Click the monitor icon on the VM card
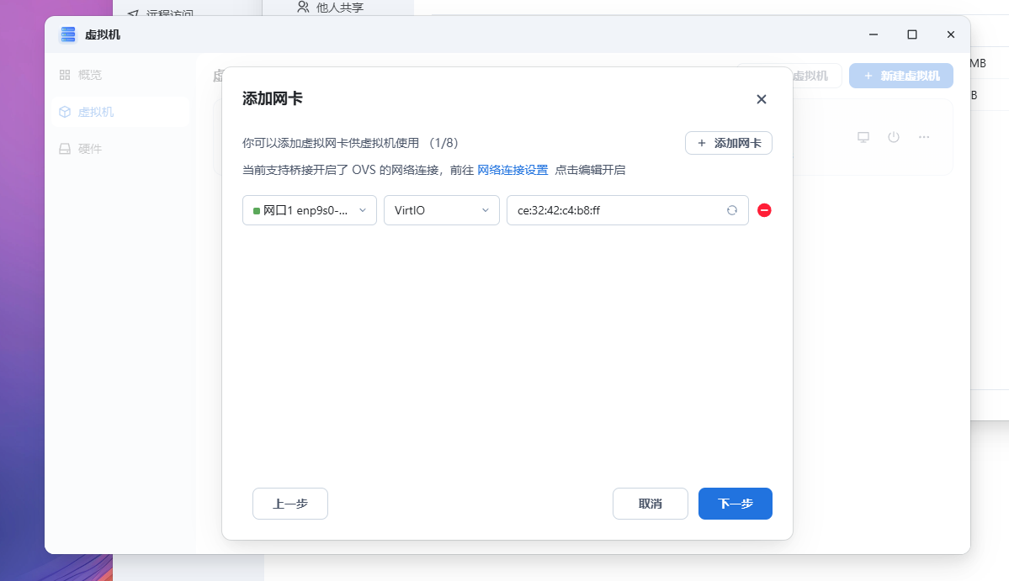Image resolution: width=1009 pixels, height=581 pixels. pos(863,137)
